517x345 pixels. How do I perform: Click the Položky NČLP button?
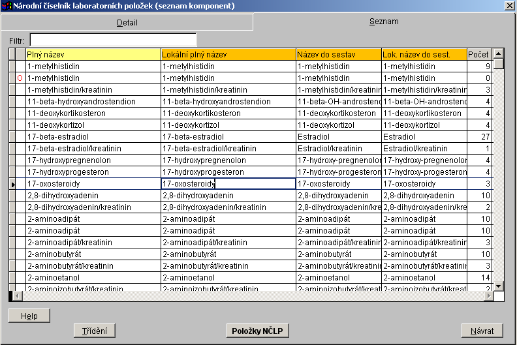[x=258, y=331]
